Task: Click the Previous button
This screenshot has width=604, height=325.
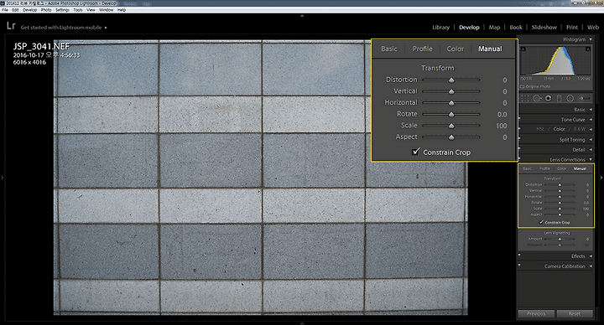Action: point(536,314)
